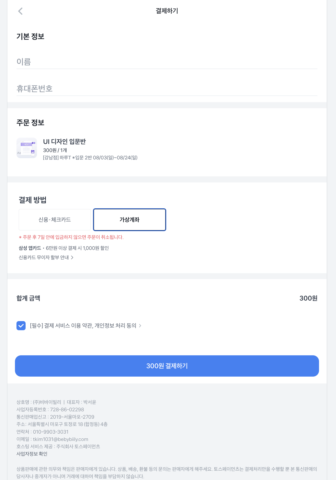Click the 강남점 하루T 입문 2반 schedule text
The width and height of the screenshot is (336, 480).
[90, 158]
